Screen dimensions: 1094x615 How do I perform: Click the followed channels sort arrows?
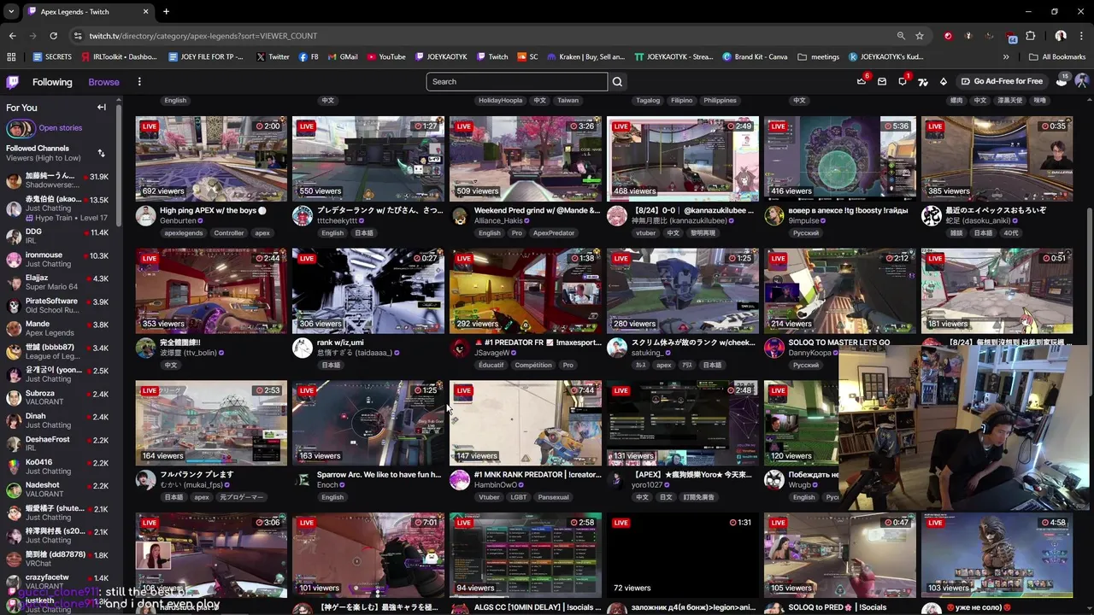(101, 153)
